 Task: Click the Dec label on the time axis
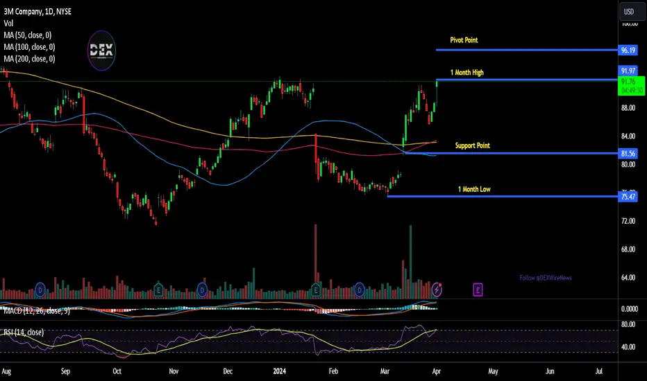[228, 371]
